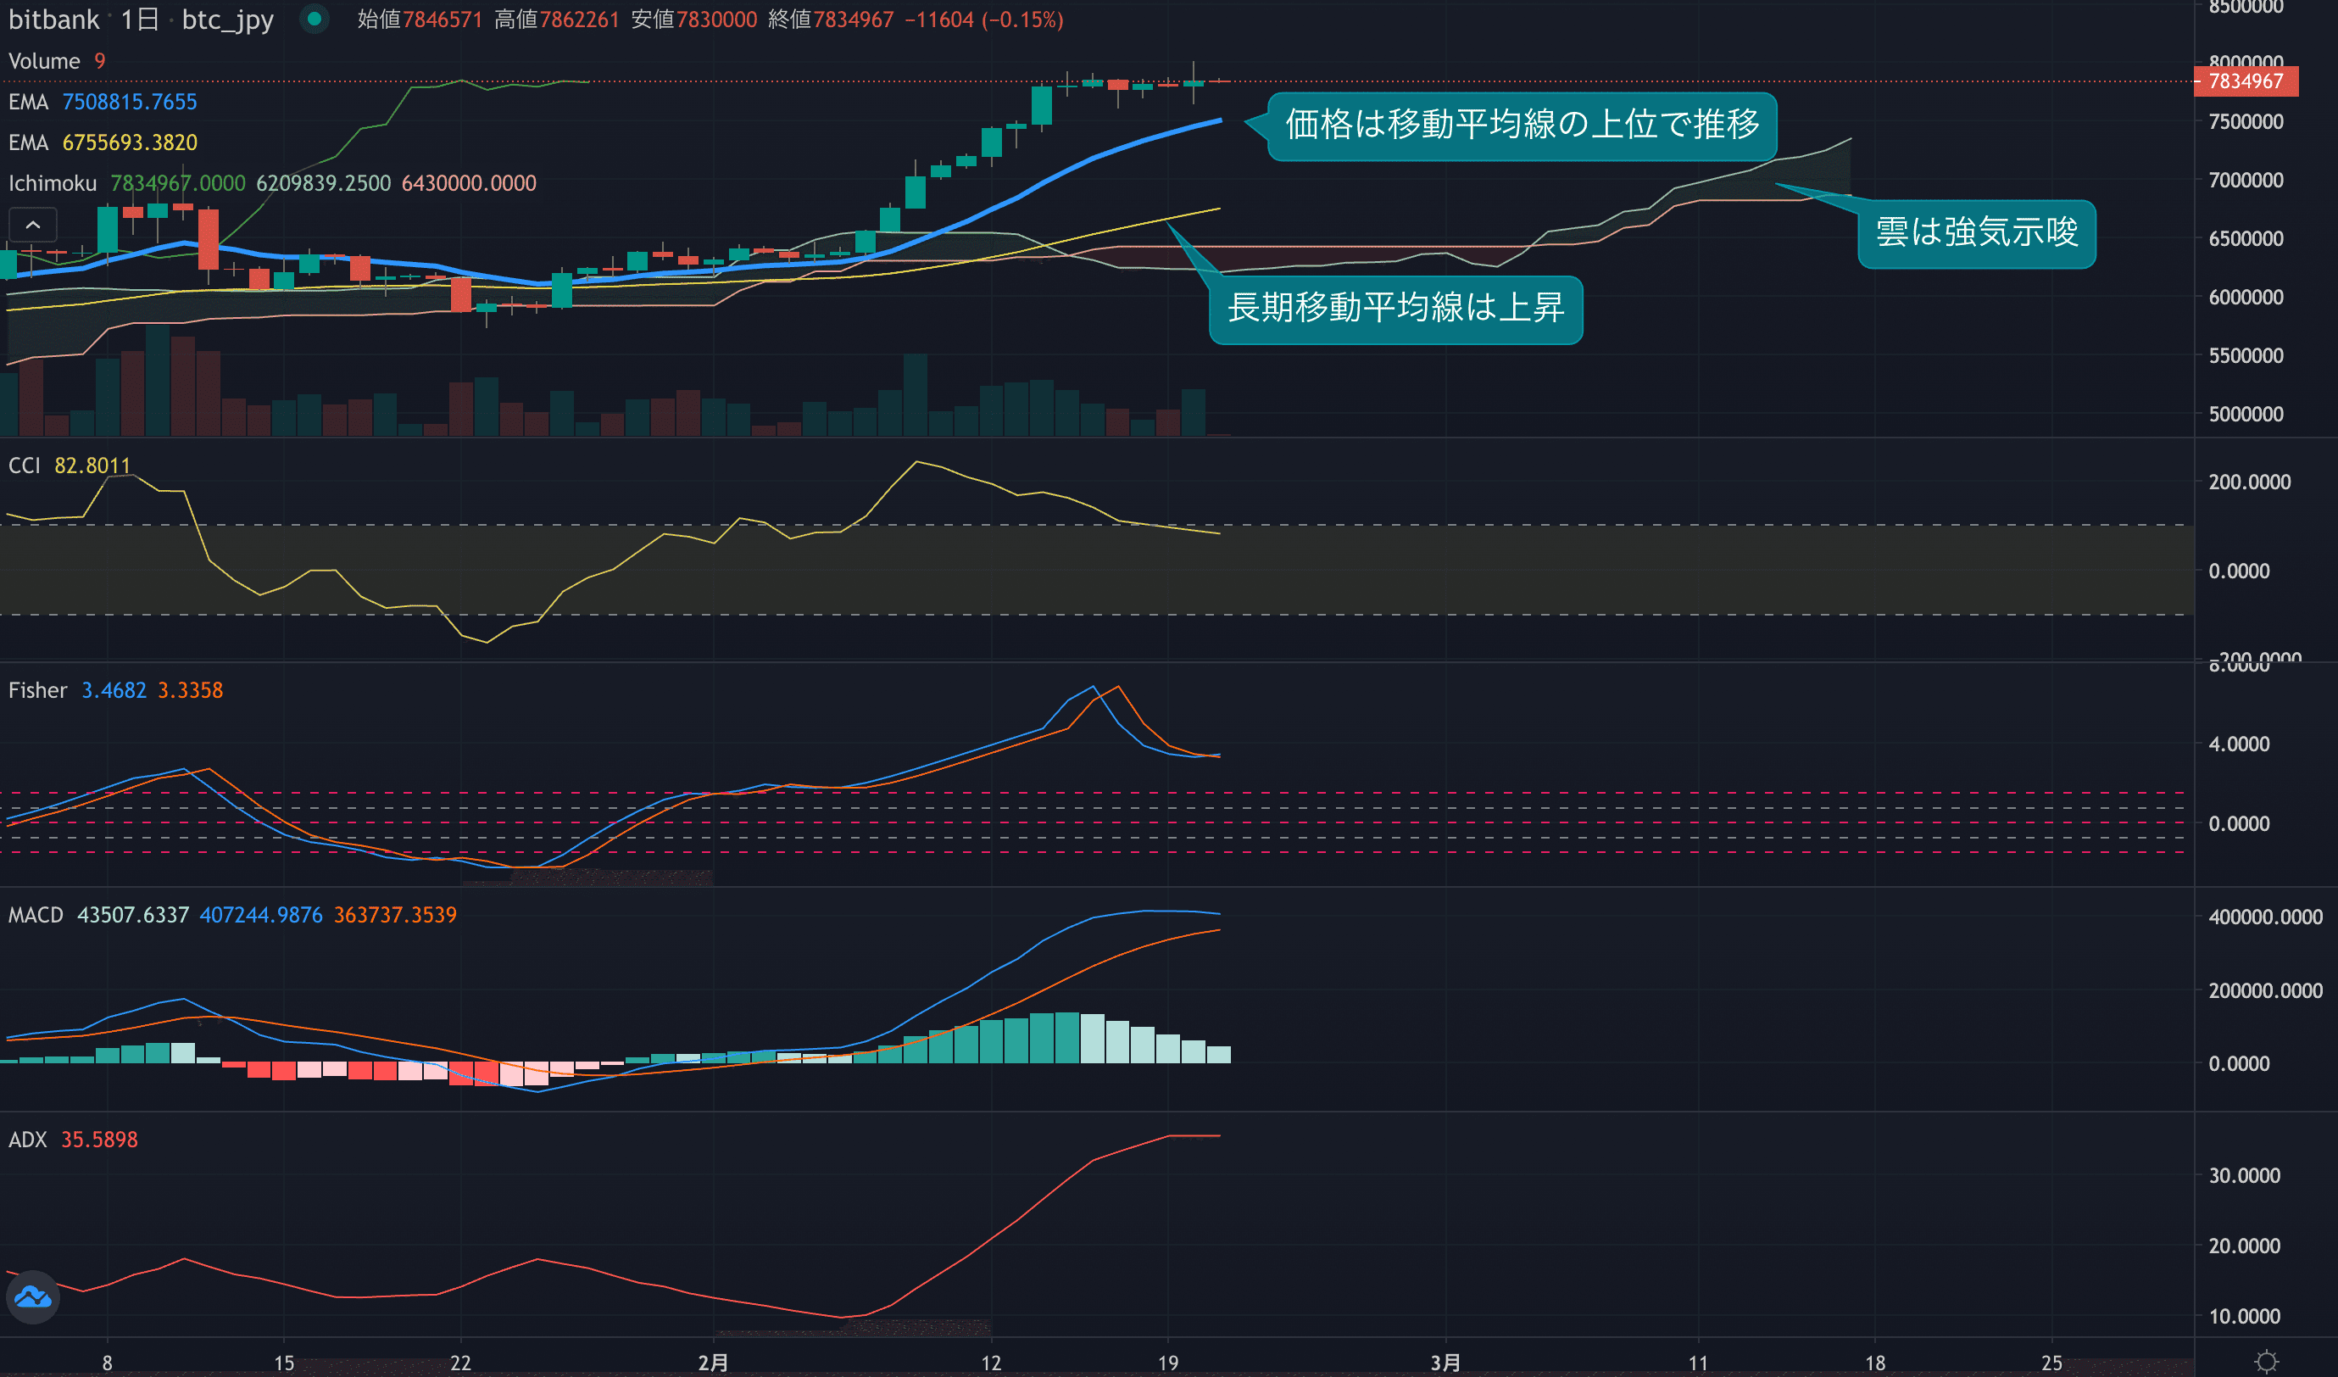Select the ADX indicator label
Screen dimensions: 2338x1377
[x=27, y=1140]
